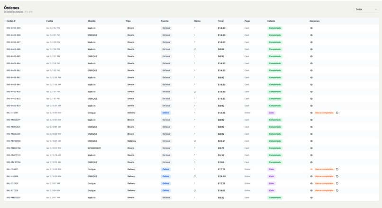Click the $23.21 total amount
Screen dimensions: 382x208
(221, 141)
